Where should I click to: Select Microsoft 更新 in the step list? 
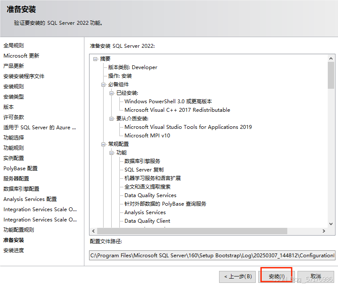(21, 56)
